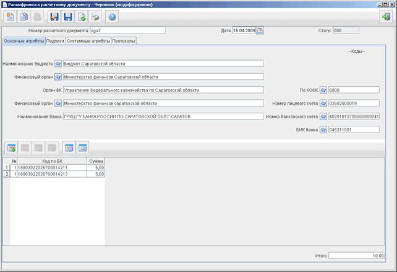
Task: Click the printer icon in toolbar
Action: tap(95, 17)
